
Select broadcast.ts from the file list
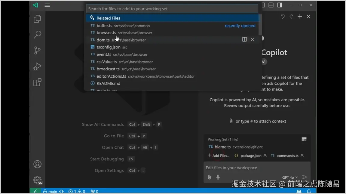click(x=172, y=69)
